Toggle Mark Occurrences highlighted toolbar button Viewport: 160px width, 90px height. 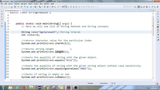click(66, 7)
